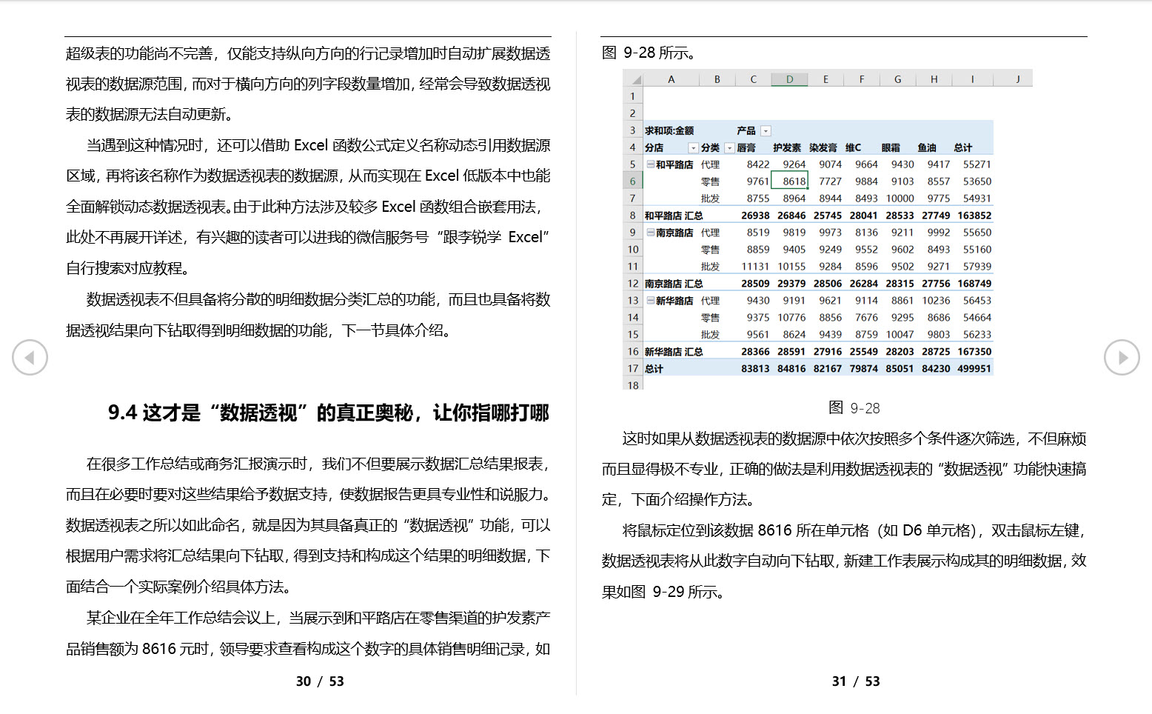Go to the previous page with the left arrow
This screenshot has height=714, width=1152.
[30, 358]
